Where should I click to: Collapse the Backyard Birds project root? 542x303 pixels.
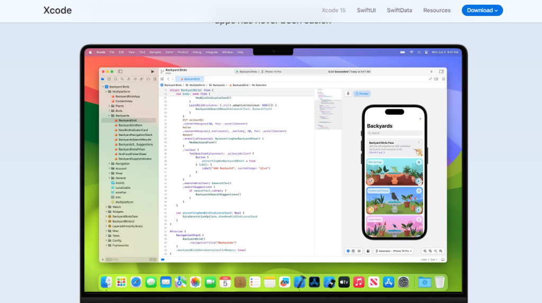click(103, 87)
